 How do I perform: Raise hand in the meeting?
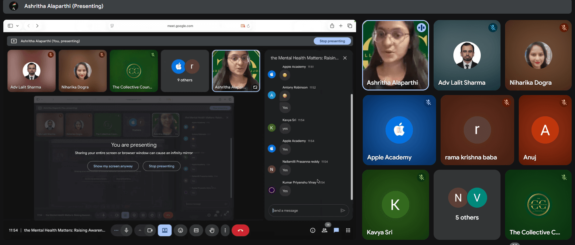click(x=212, y=230)
